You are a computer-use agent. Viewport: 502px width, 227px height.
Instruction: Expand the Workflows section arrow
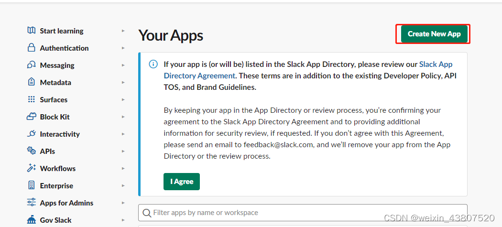pyautogui.click(x=123, y=168)
